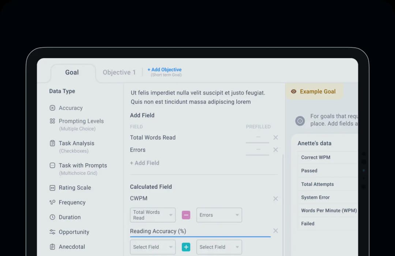Click the + Add Field button

[144, 163]
